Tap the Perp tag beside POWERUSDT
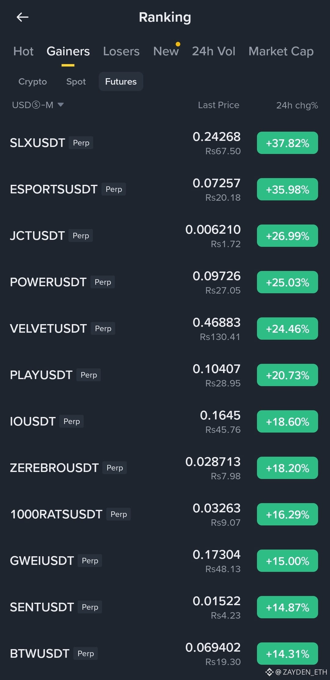Image resolution: width=330 pixels, height=680 pixels. click(103, 282)
